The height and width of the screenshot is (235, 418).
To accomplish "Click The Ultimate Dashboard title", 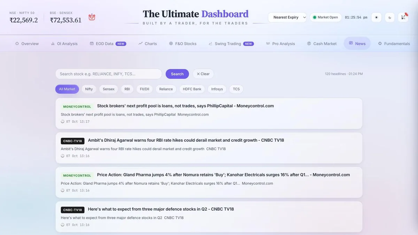I will pos(196,14).
